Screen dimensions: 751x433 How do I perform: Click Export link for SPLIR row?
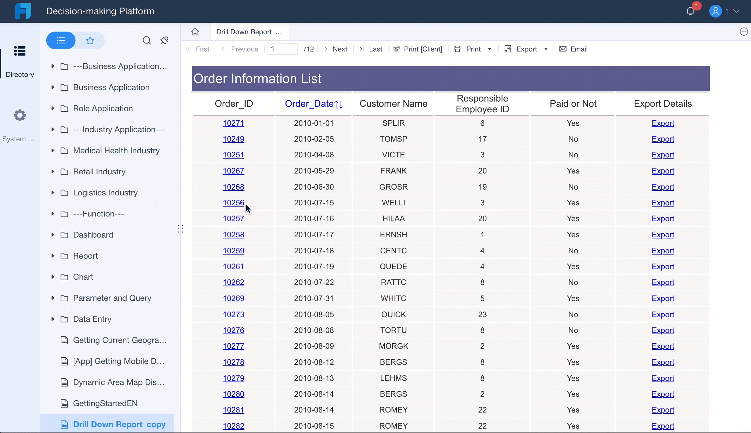tap(663, 123)
